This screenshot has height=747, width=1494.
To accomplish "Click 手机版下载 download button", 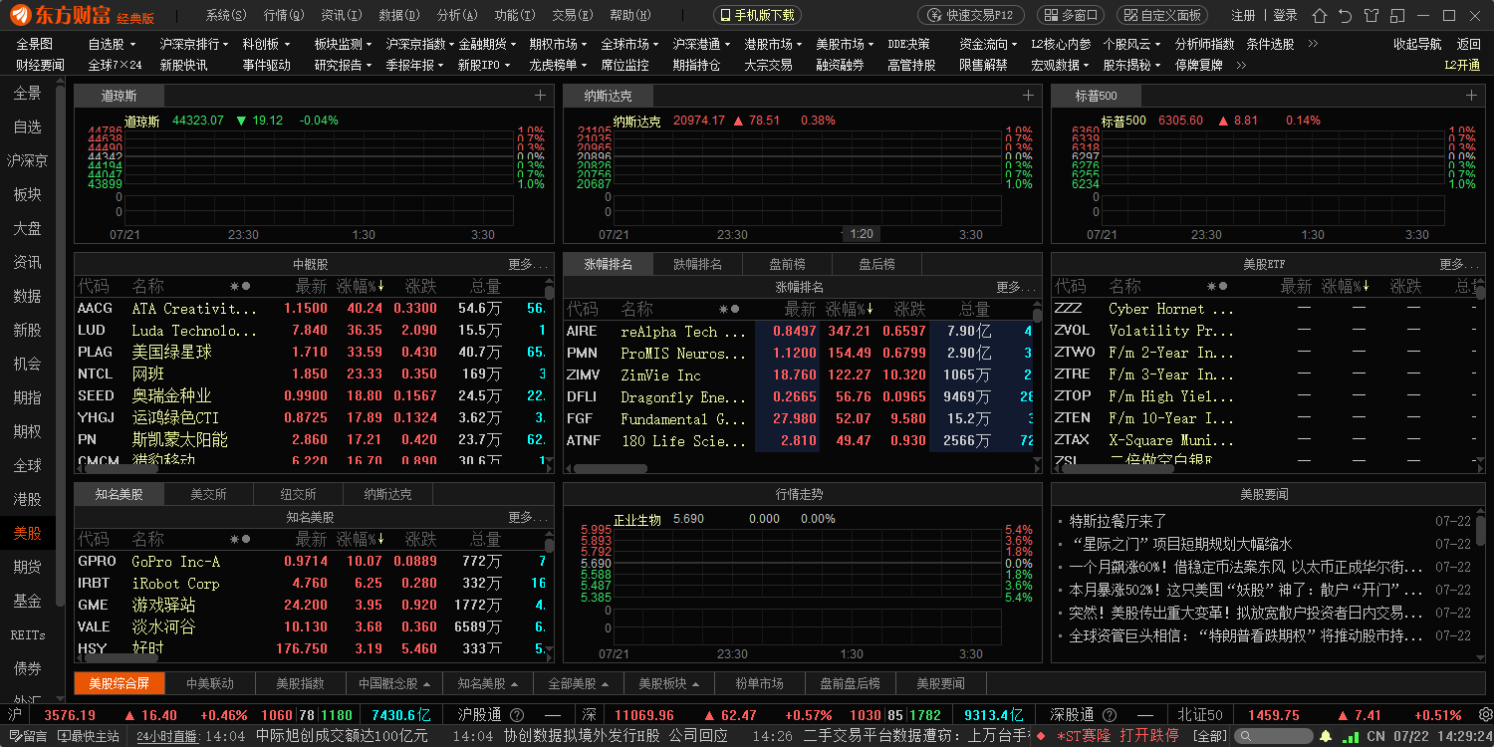I will point(757,16).
